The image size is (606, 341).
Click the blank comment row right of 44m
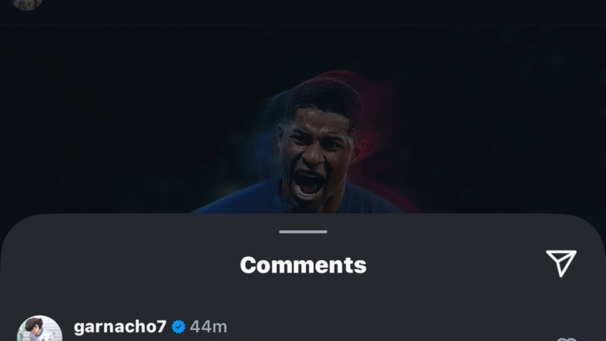386,327
